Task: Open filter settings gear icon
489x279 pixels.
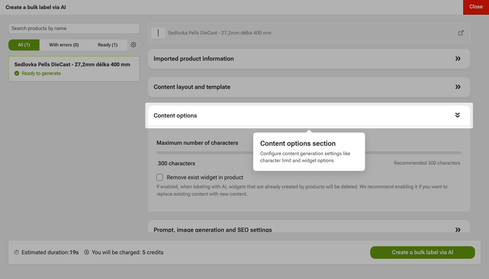Action: coord(133,45)
